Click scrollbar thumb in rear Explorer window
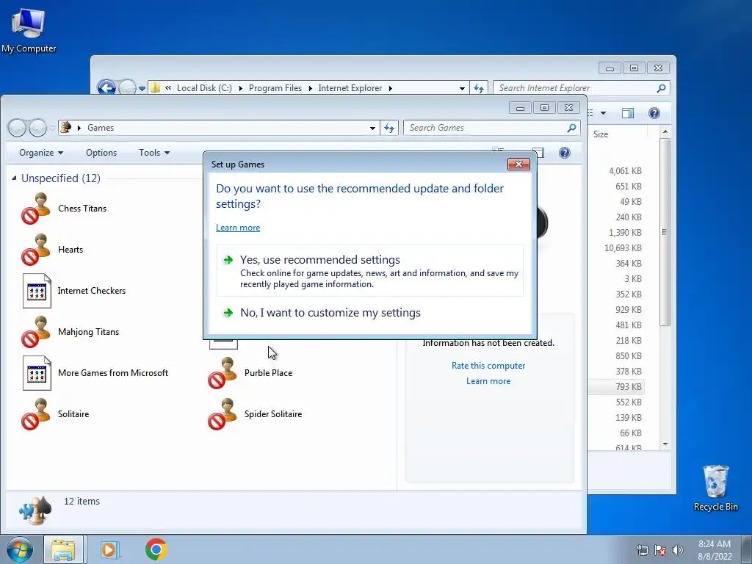 pos(665,233)
